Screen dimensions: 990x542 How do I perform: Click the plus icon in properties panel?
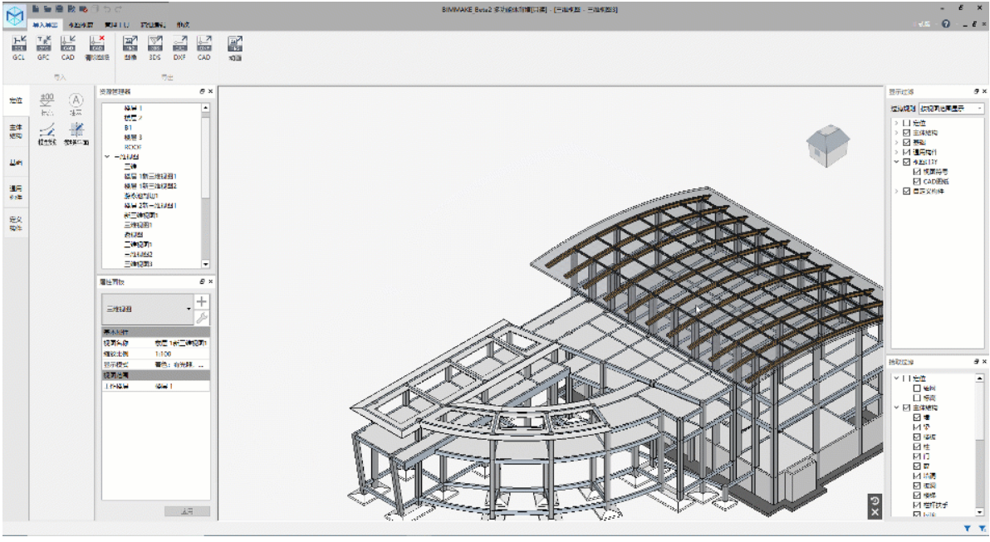pos(201,302)
